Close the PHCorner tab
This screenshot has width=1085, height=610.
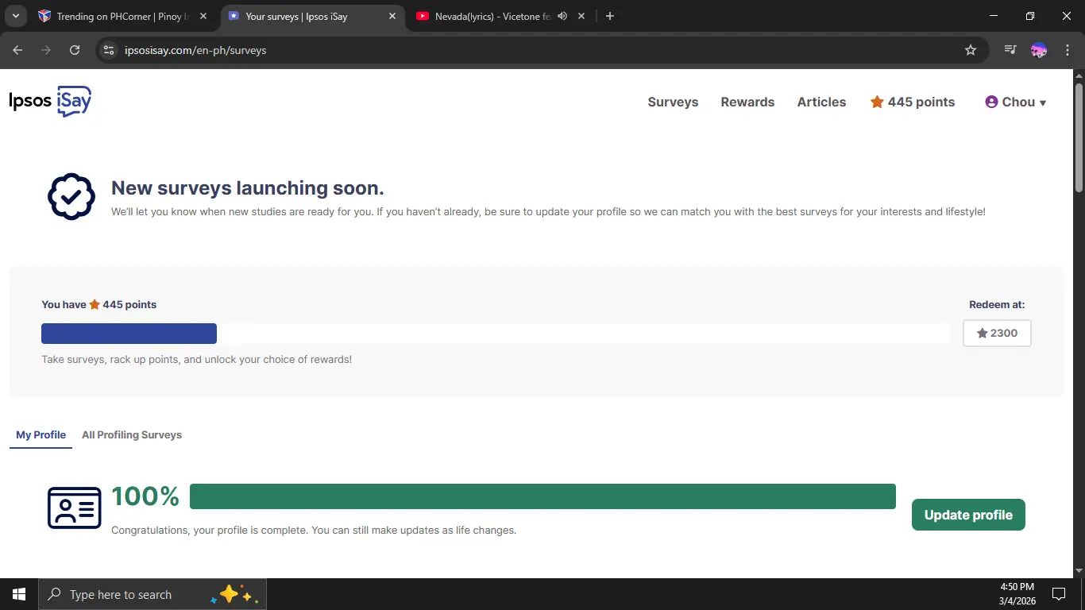point(203,16)
